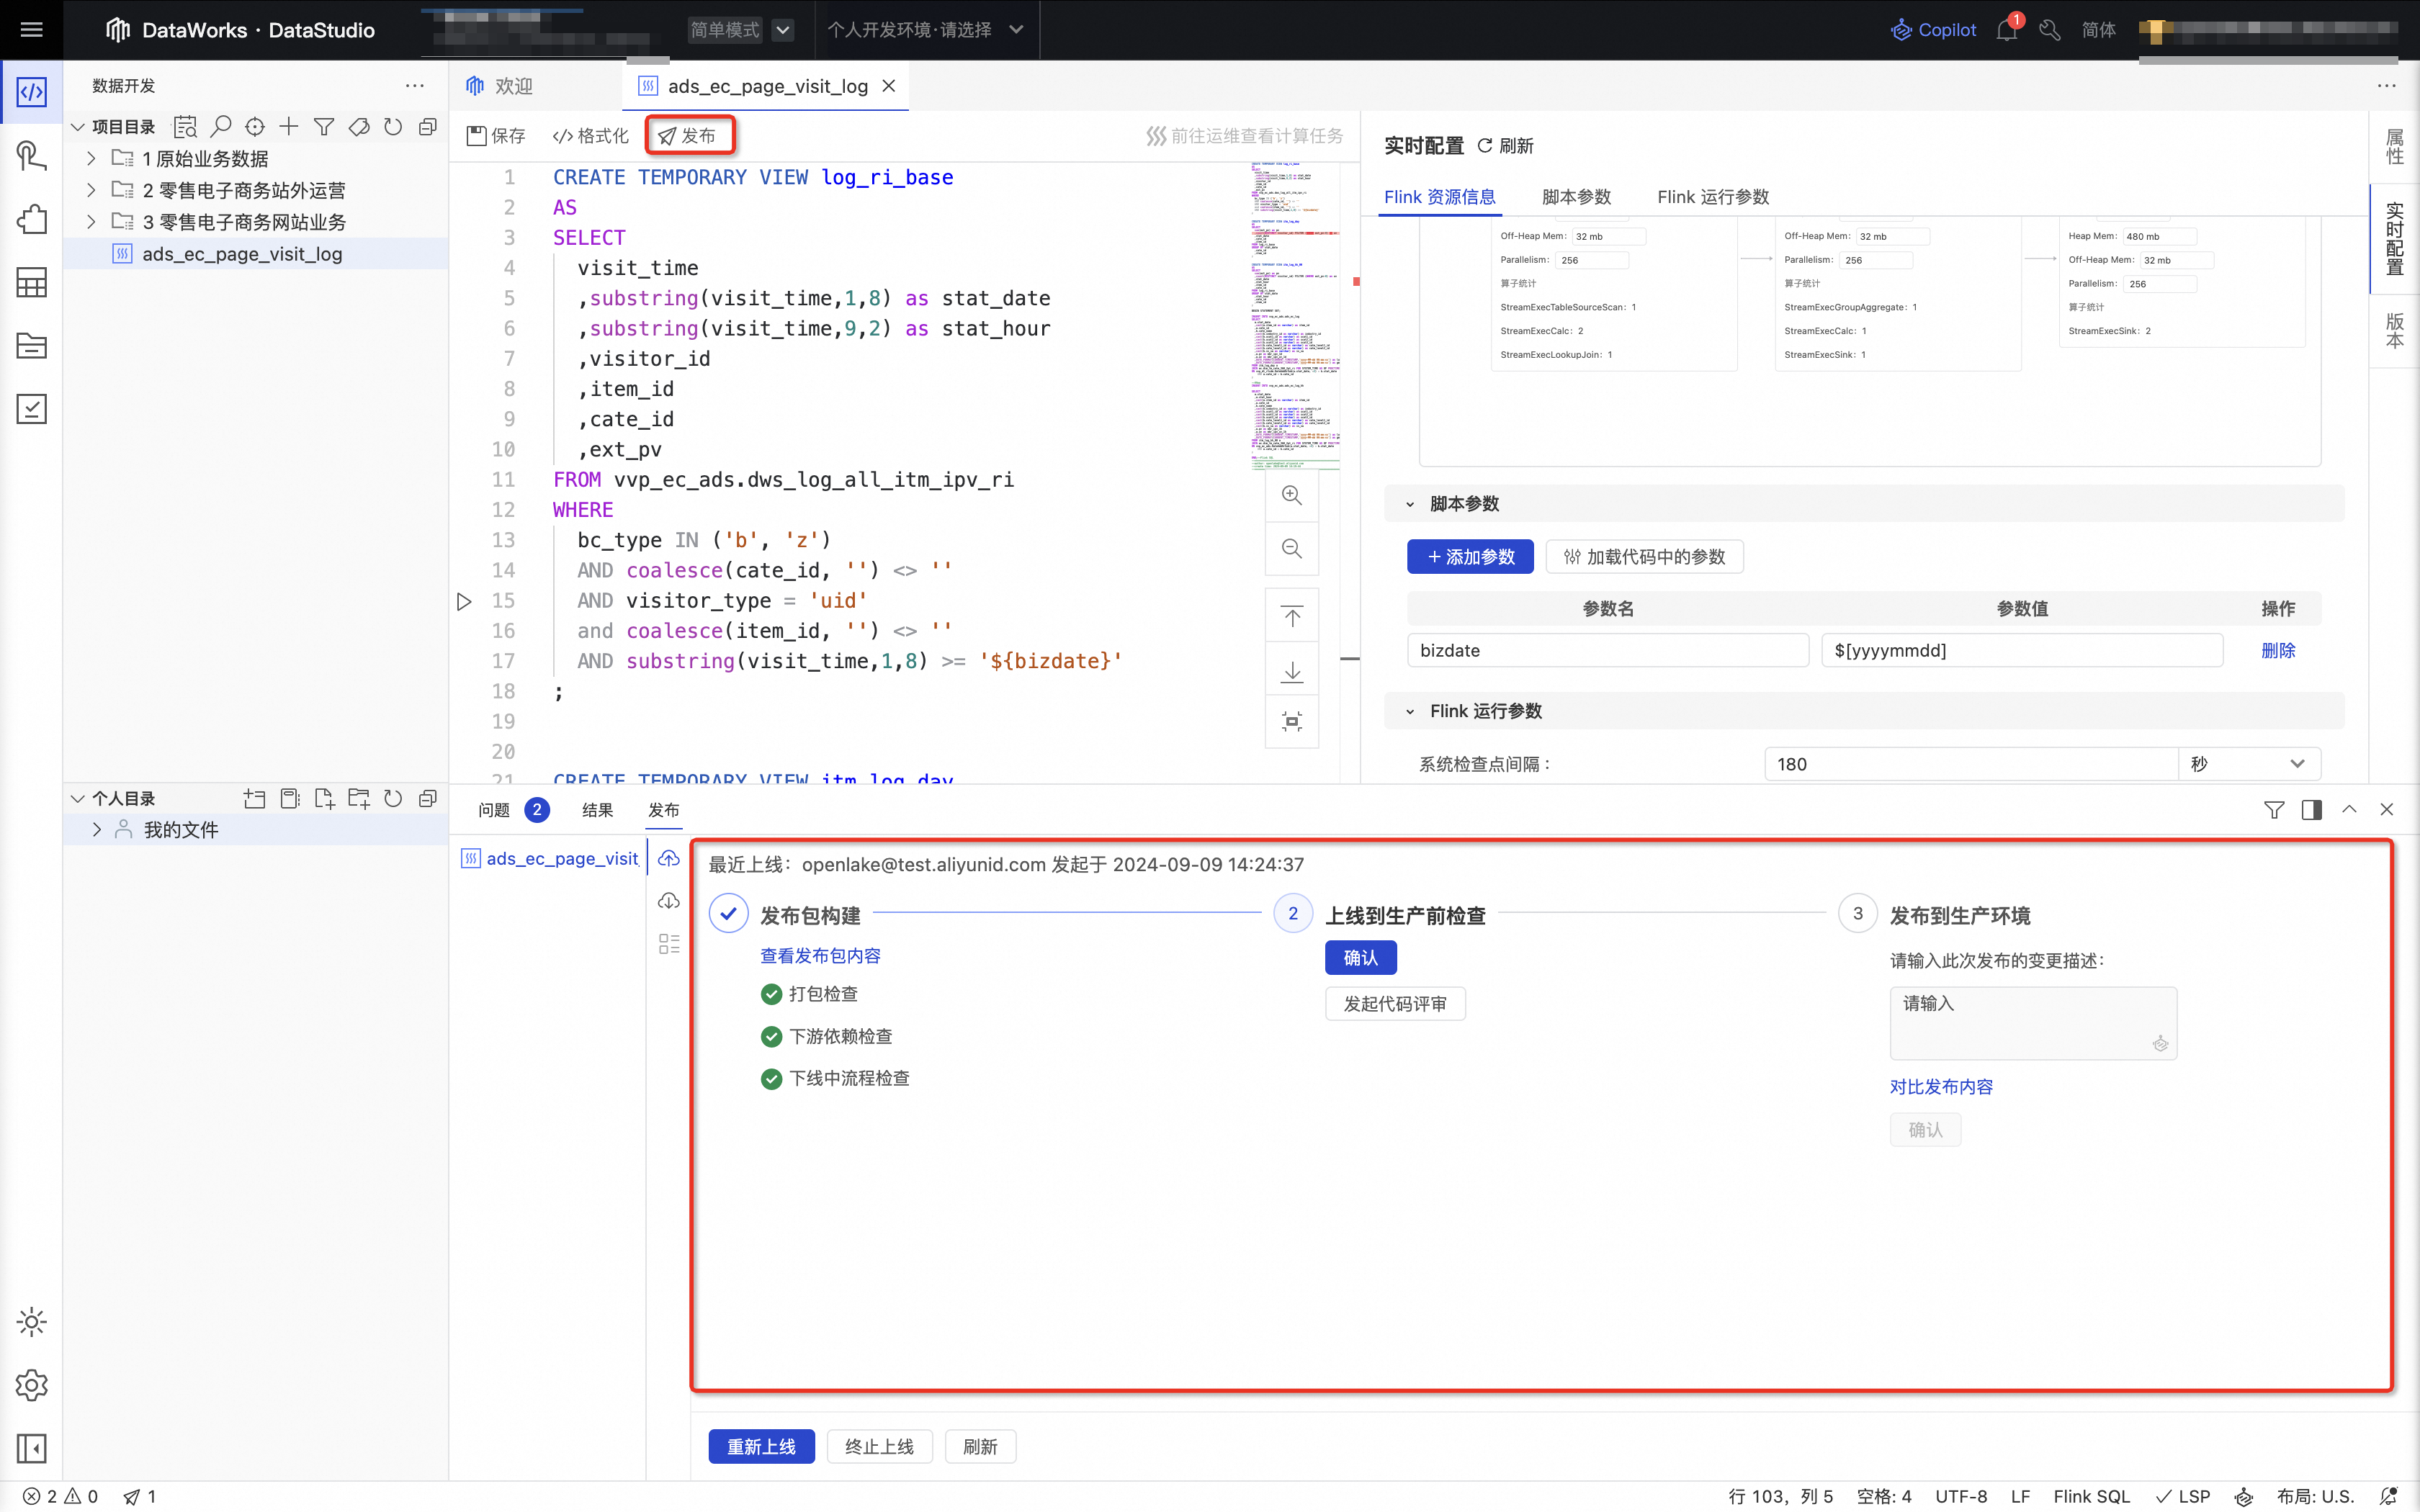Screen dimensions: 2420x1512
Task: Click 添加参数 button
Action: [1470, 557]
